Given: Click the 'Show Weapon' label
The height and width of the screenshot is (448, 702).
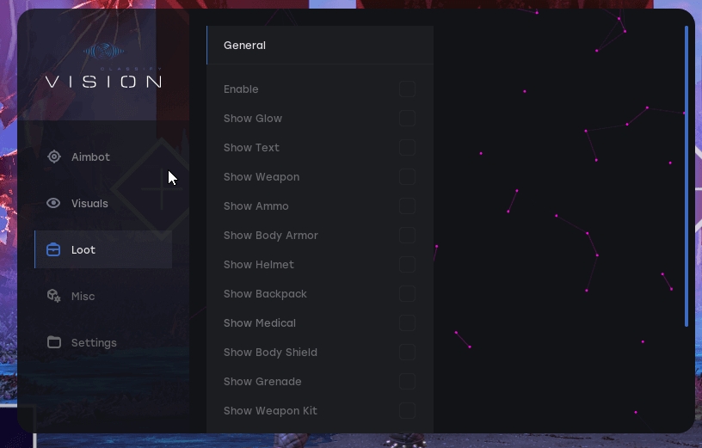Looking at the screenshot, I should [262, 177].
